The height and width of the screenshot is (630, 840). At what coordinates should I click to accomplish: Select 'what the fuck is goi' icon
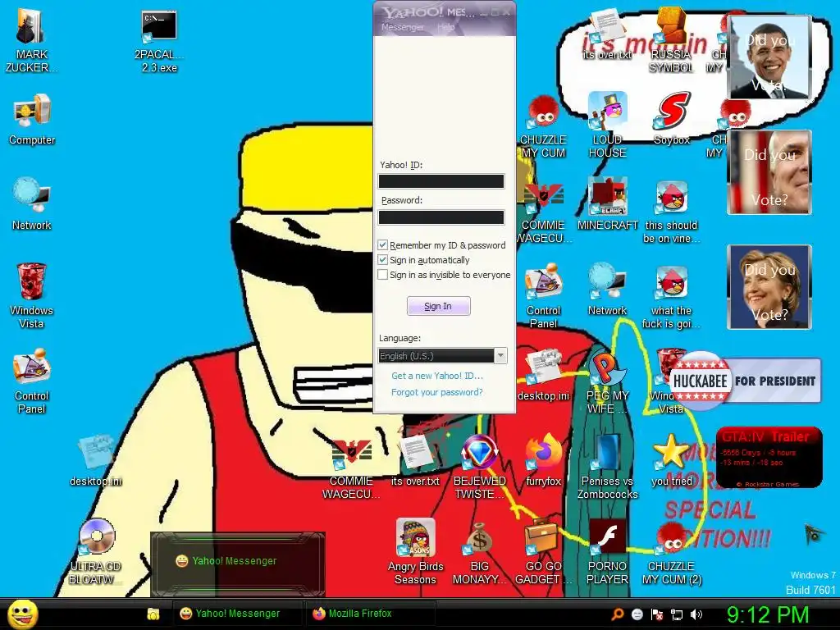tap(671, 296)
